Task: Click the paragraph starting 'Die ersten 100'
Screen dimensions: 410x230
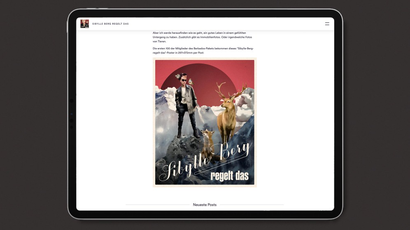Action: pos(203,51)
